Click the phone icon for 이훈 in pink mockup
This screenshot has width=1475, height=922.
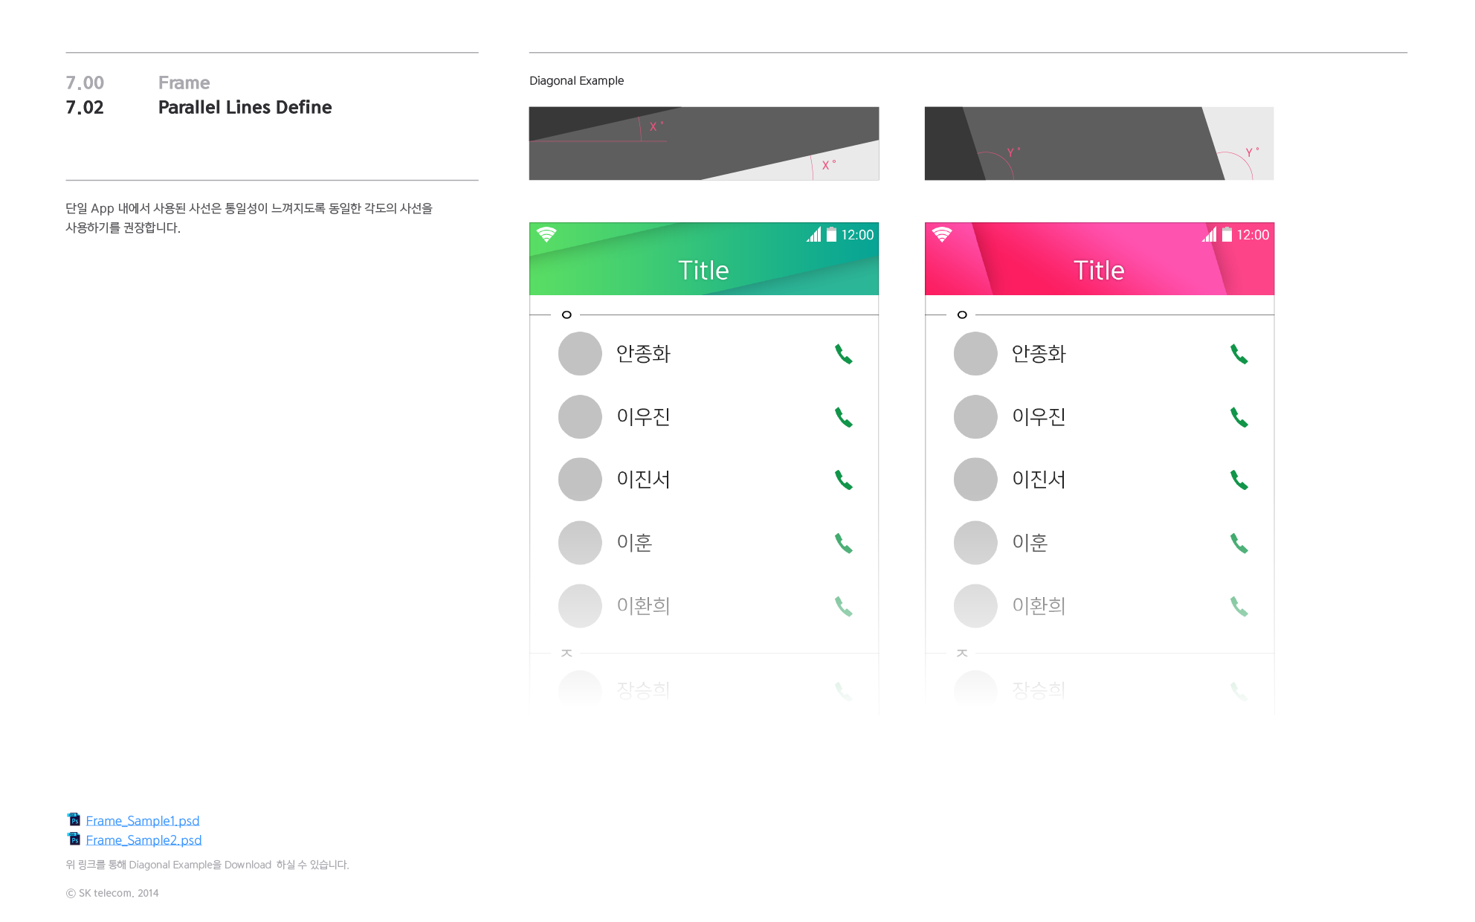[1239, 543]
